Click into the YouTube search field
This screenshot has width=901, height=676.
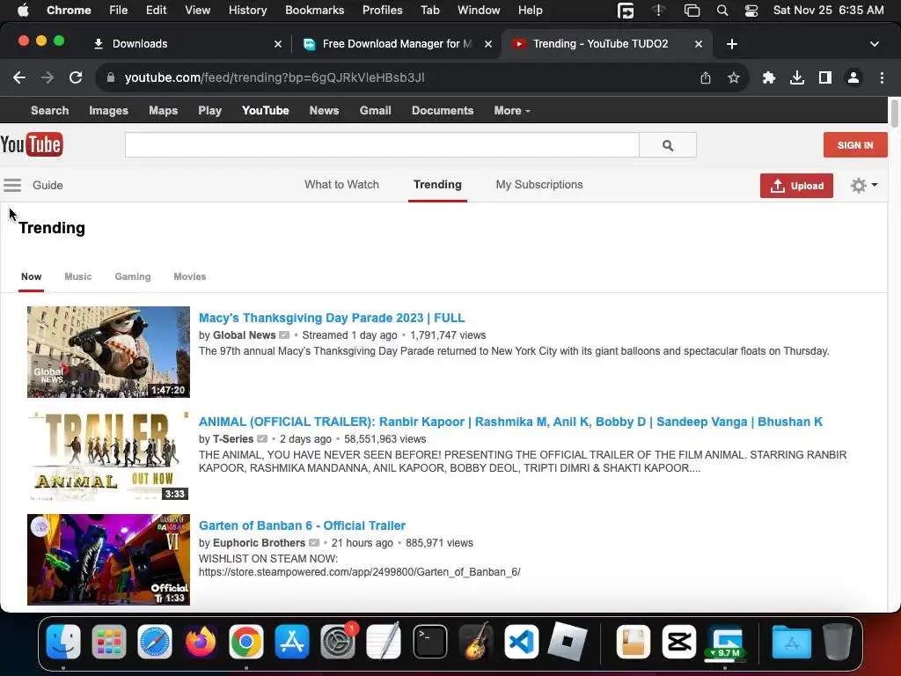tap(382, 145)
